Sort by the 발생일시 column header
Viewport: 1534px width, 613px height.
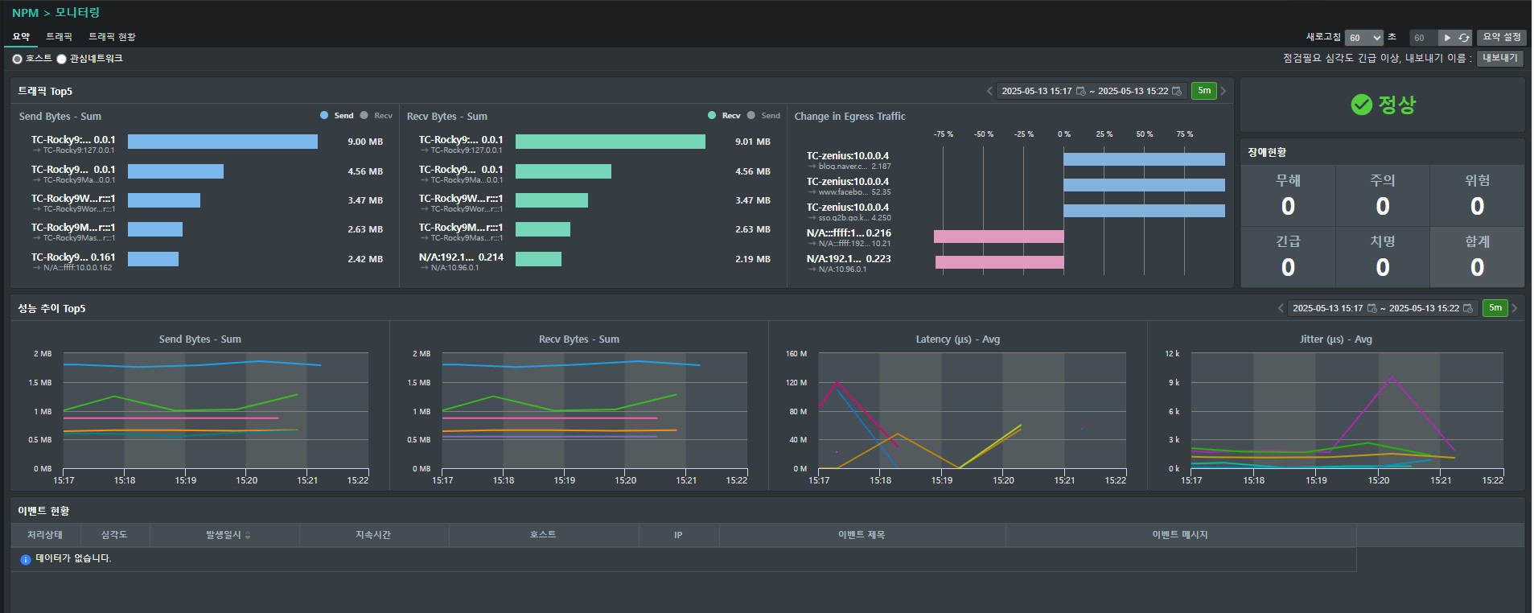[x=228, y=535]
